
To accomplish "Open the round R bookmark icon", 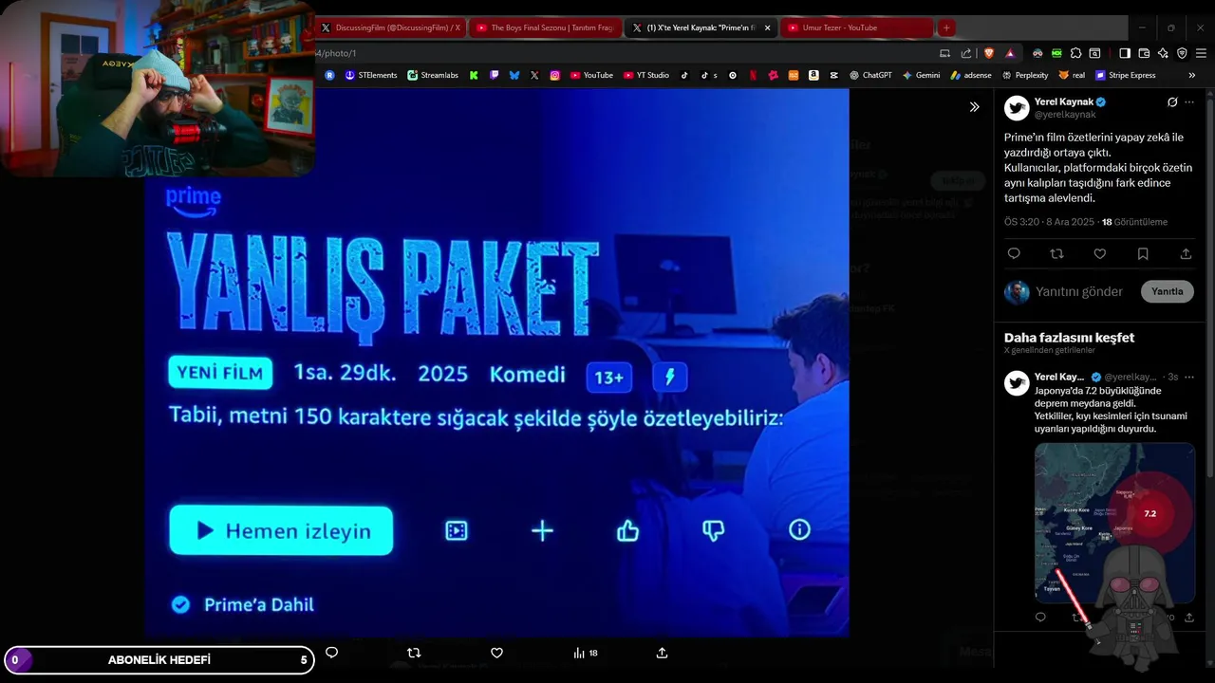I will click(x=329, y=75).
